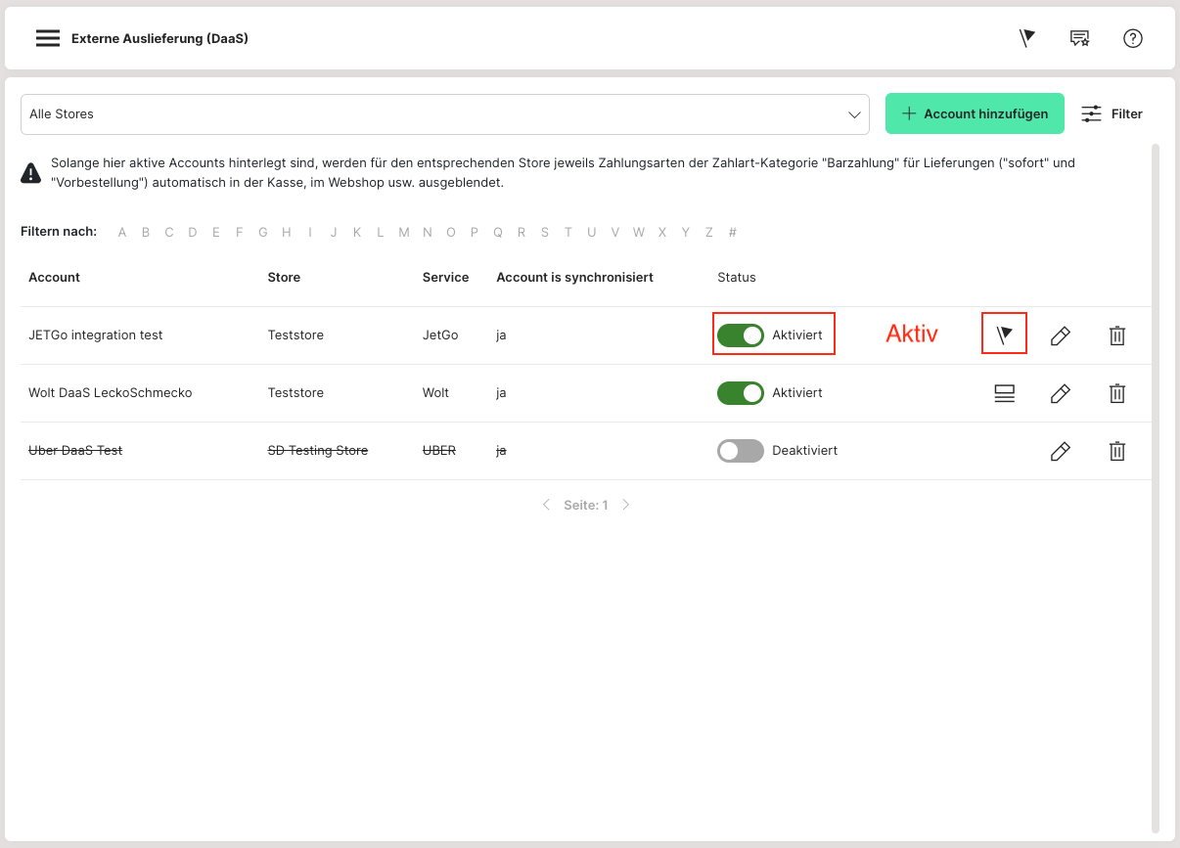Edit the JETGo integration test account

coord(1060,335)
